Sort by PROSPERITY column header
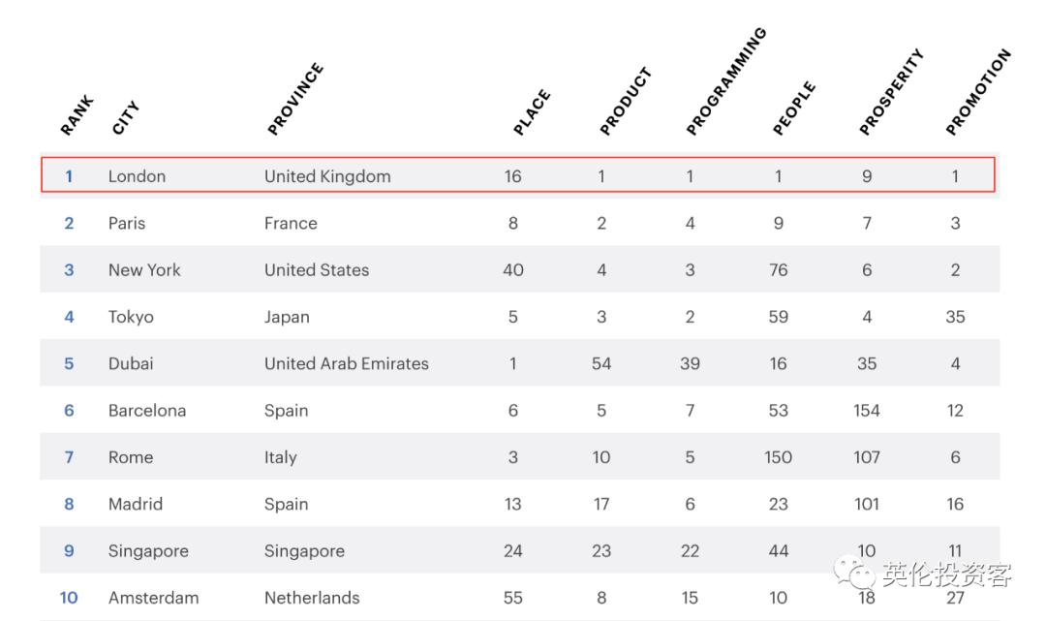The height and width of the screenshot is (621, 1046). click(x=890, y=93)
